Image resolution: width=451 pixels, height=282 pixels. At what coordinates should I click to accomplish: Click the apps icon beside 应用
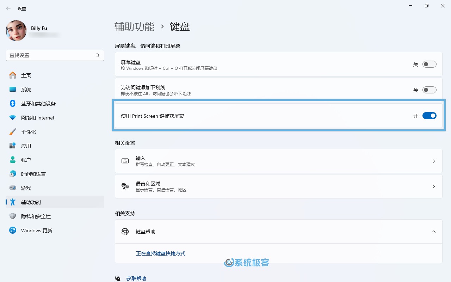click(x=13, y=146)
